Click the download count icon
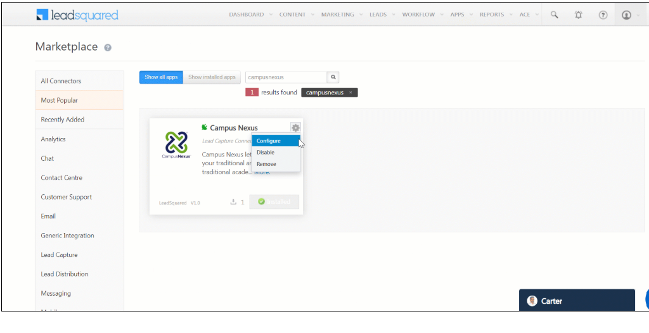The width and height of the screenshot is (649, 333). tap(233, 202)
